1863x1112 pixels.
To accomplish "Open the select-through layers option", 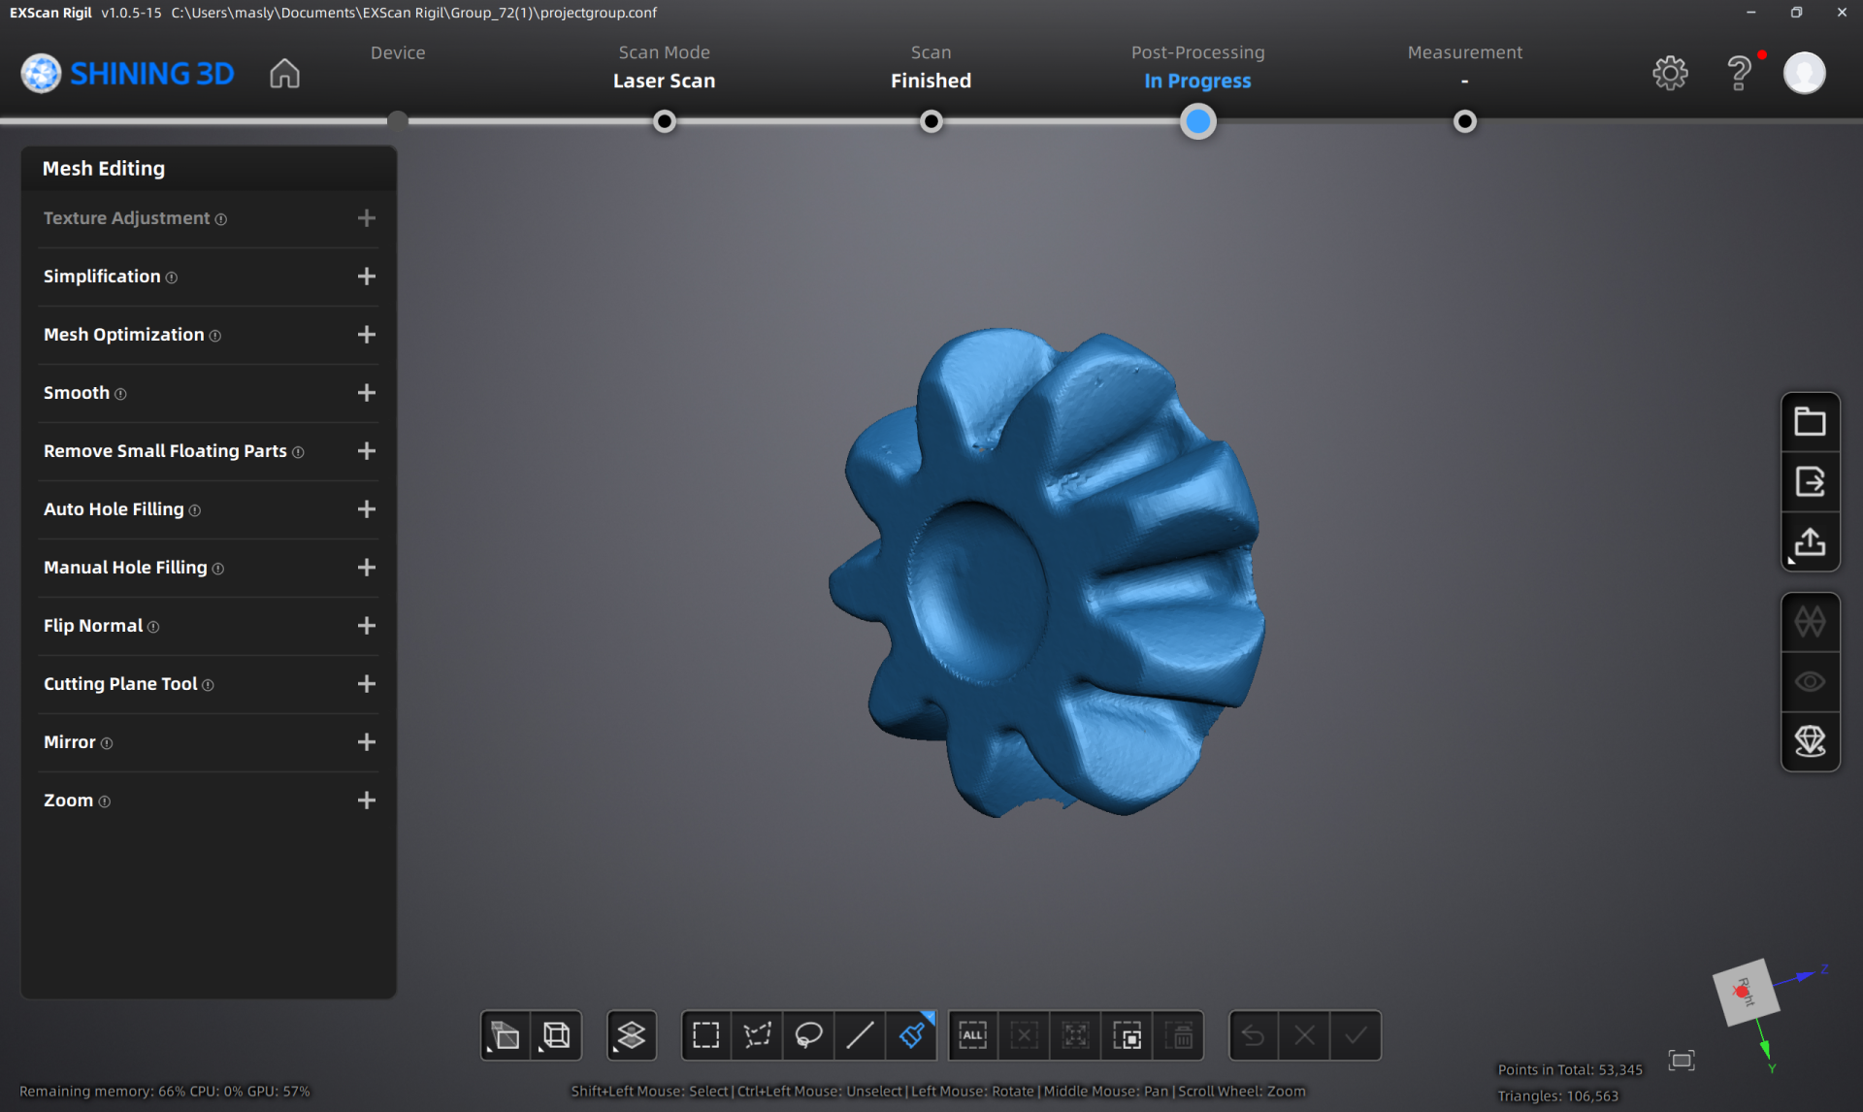I will tap(632, 1035).
